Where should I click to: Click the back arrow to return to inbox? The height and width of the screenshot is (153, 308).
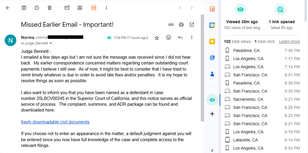[8, 8]
